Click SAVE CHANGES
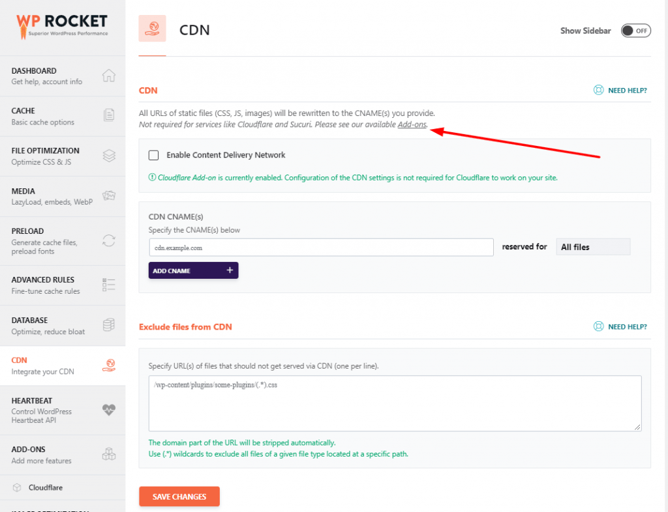668x512 pixels. point(179,496)
